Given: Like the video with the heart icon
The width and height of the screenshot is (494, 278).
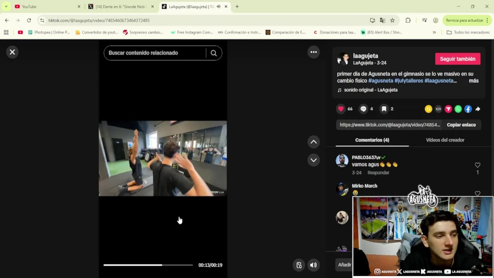Looking at the screenshot, I should pyautogui.click(x=341, y=109).
